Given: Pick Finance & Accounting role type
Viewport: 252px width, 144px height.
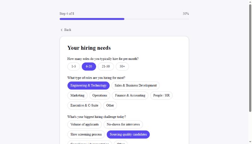Looking at the screenshot, I should [x=130, y=95].
